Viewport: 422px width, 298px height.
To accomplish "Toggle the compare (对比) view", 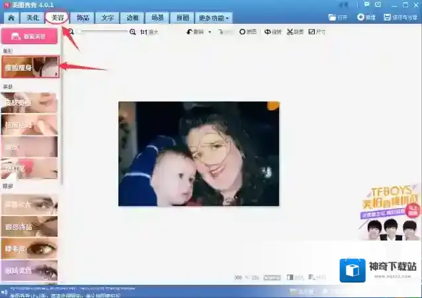I will pos(294,278).
